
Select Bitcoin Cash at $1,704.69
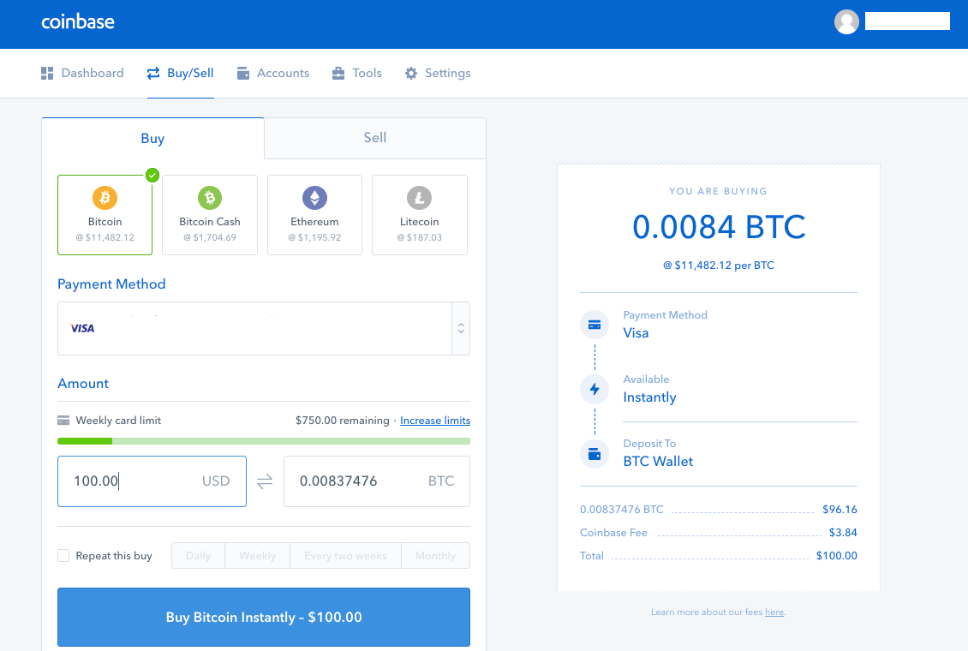click(210, 215)
